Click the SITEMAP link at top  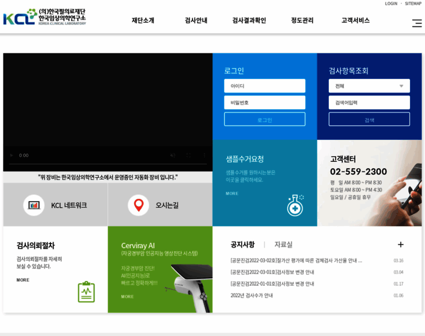click(x=413, y=3)
